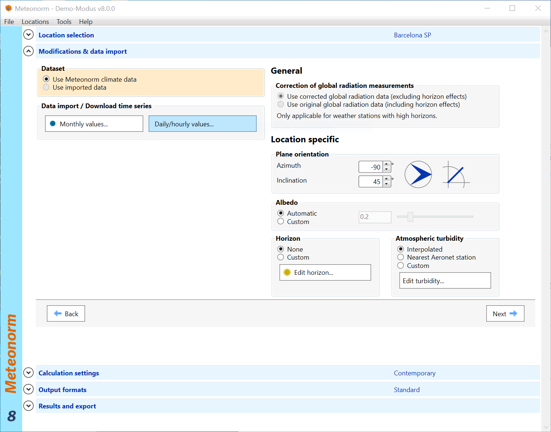Click the blue dot on Monthly values
The width and height of the screenshot is (551, 432).
(x=53, y=124)
